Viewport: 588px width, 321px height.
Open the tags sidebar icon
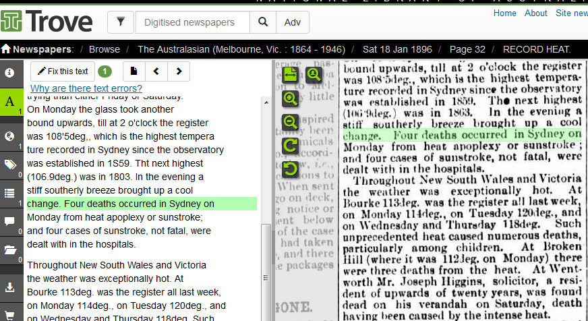click(x=10, y=165)
